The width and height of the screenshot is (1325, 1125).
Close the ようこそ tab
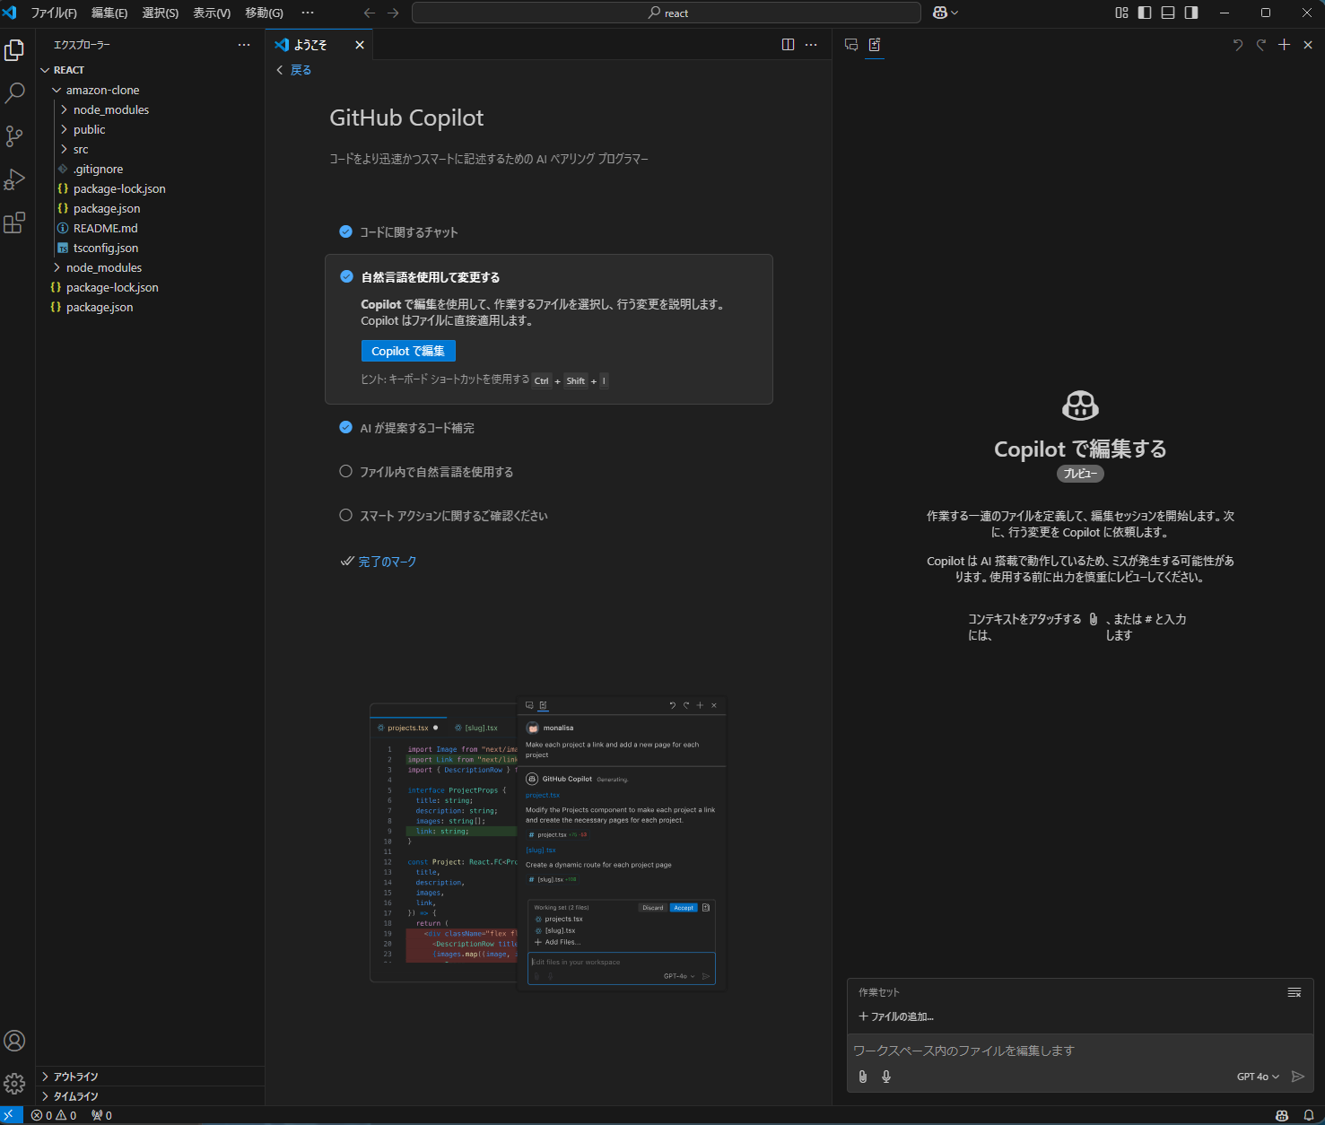click(360, 45)
